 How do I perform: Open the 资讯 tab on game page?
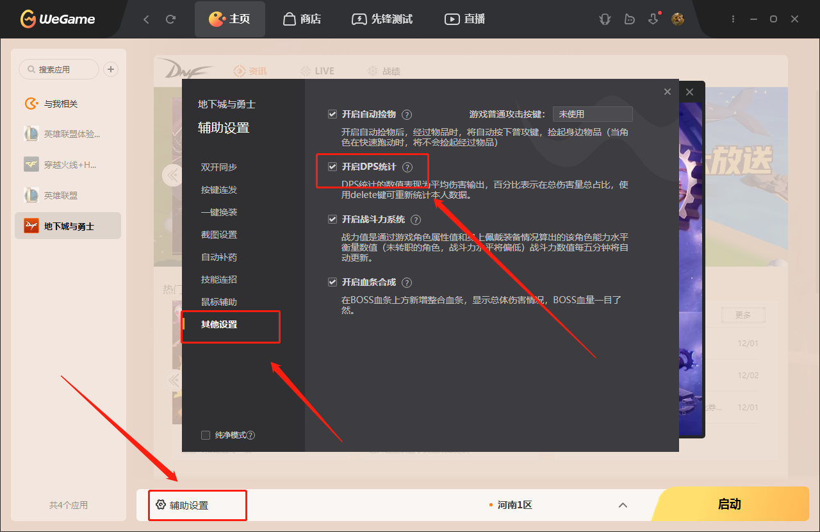point(250,71)
